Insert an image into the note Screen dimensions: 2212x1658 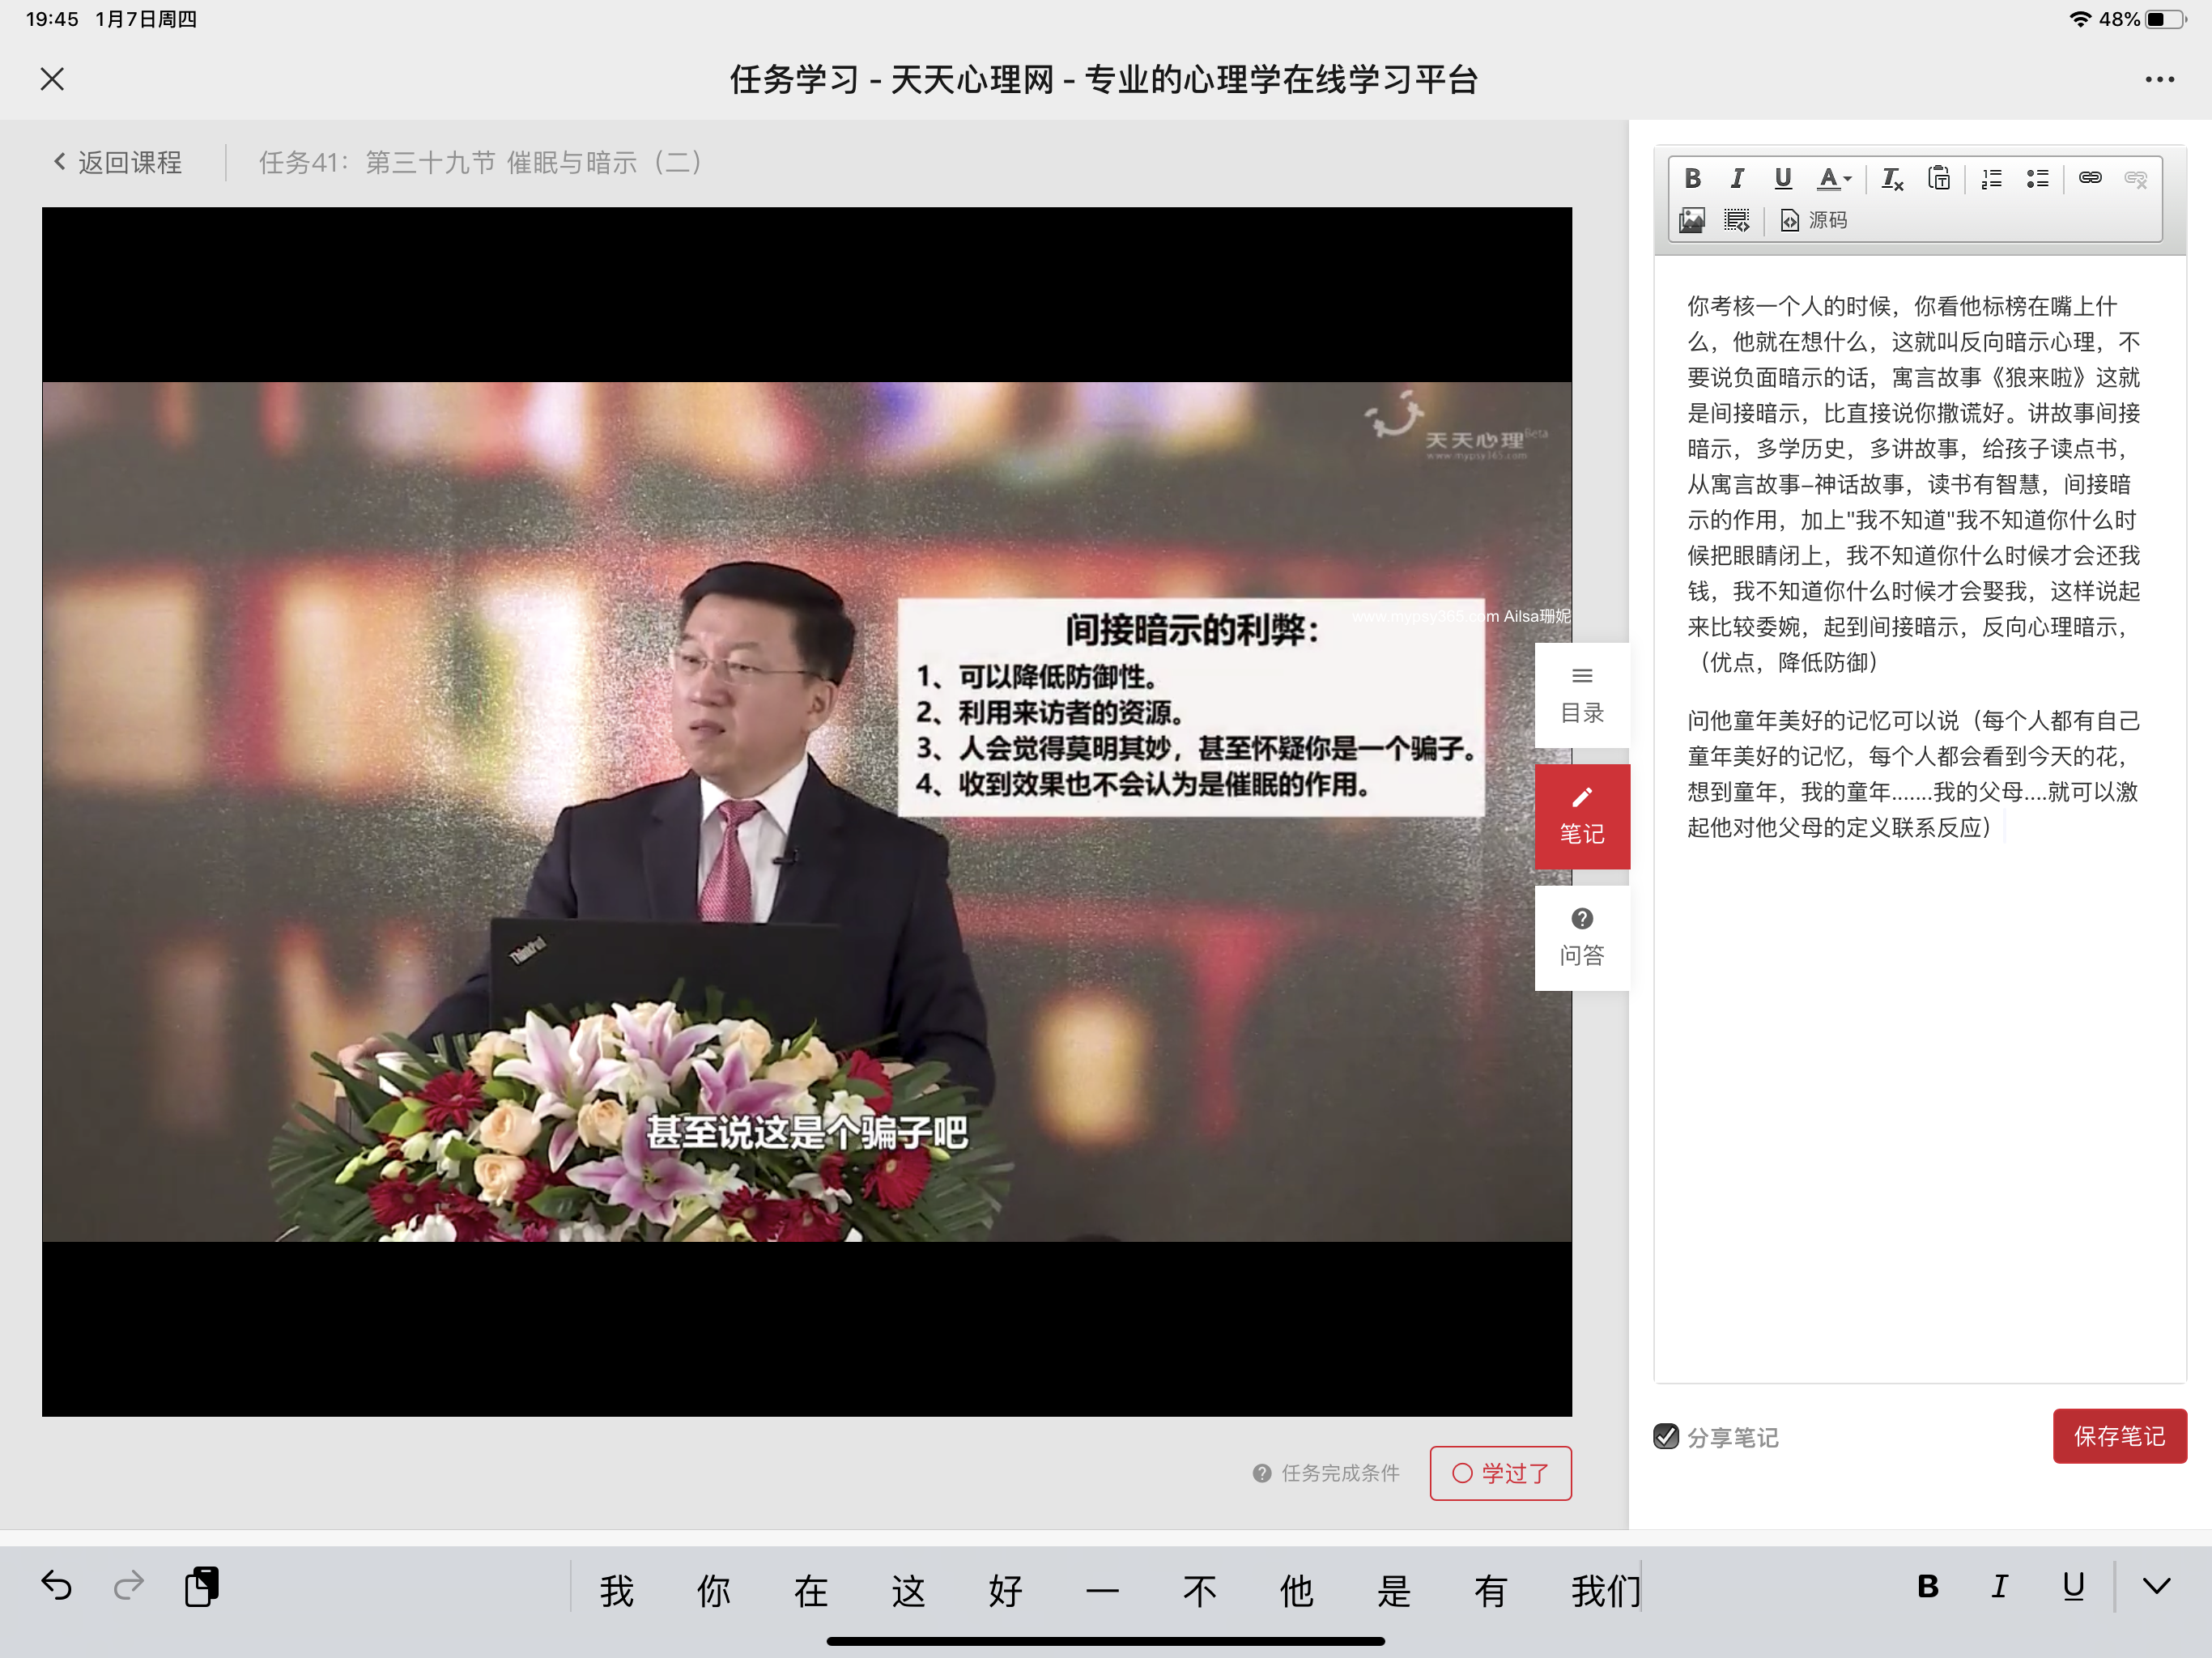coord(1692,221)
